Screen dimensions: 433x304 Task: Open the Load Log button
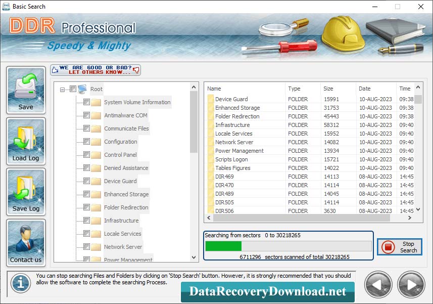coord(26,141)
